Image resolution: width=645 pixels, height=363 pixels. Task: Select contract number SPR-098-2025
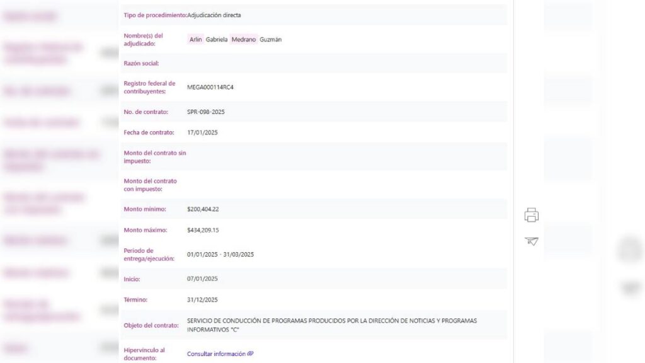tap(206, 112)
